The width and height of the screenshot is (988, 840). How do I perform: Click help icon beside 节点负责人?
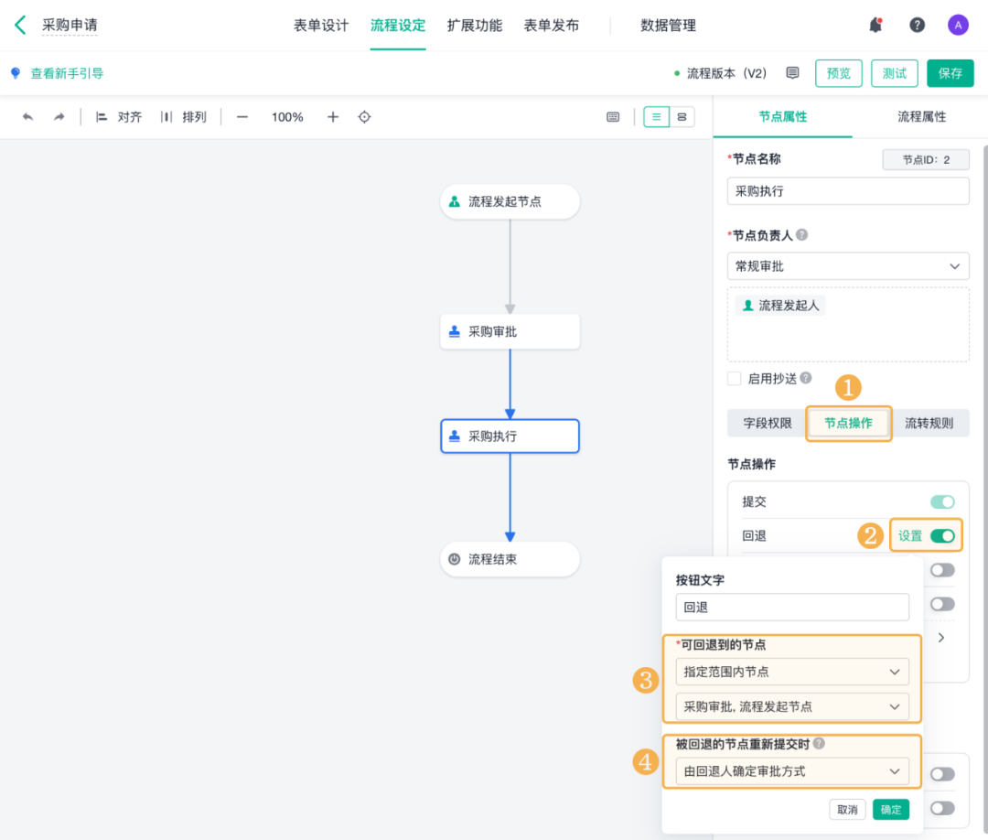(801, 234)
